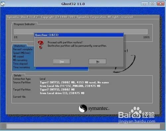Click 'from Local drive [1], 238475 MB' line
Screen dimensions: 166x131
tap(62, 93)
